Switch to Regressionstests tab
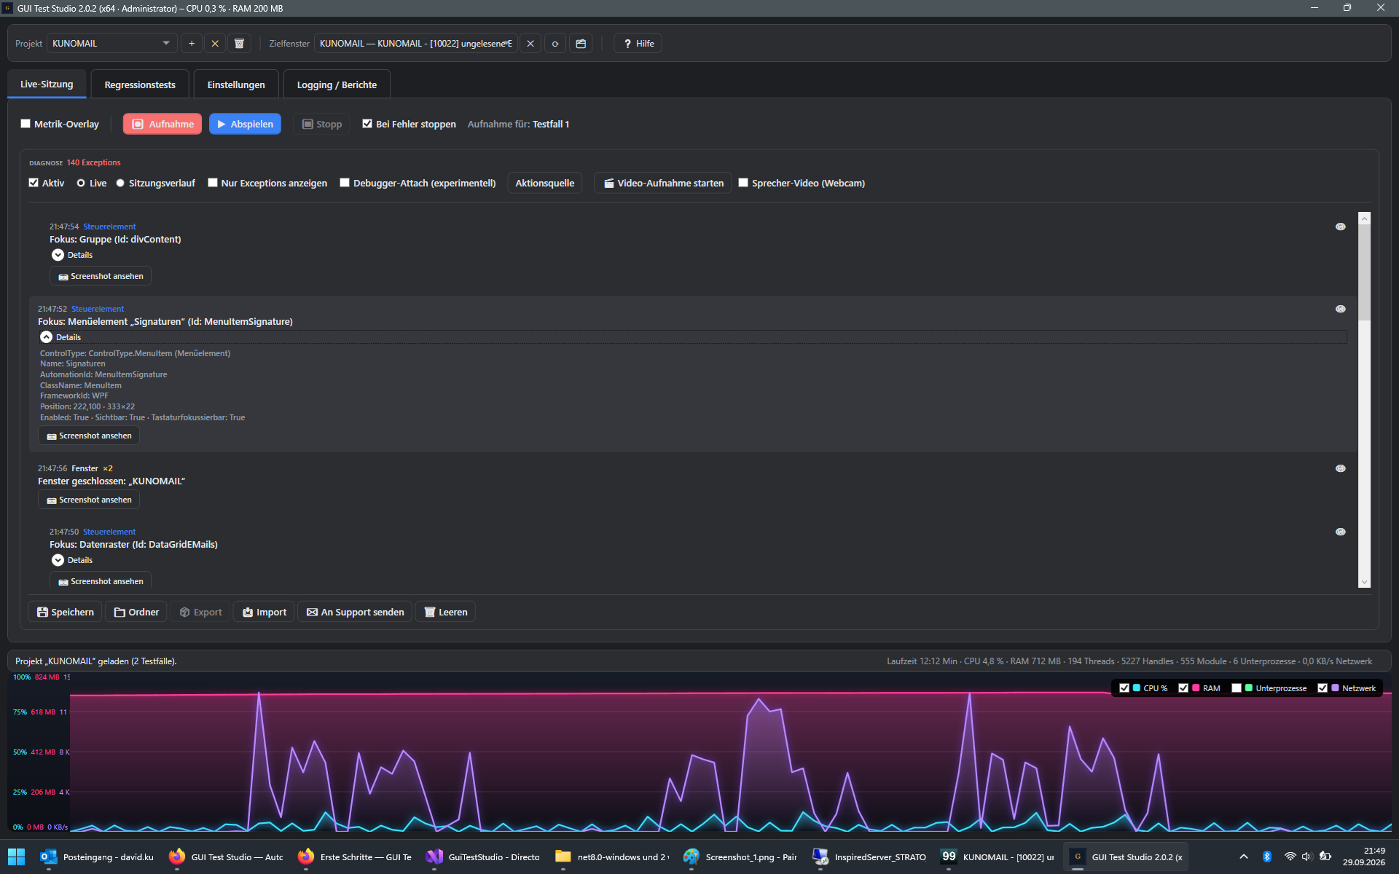This screenshot has width=1399, height=874. pos(140,84)
